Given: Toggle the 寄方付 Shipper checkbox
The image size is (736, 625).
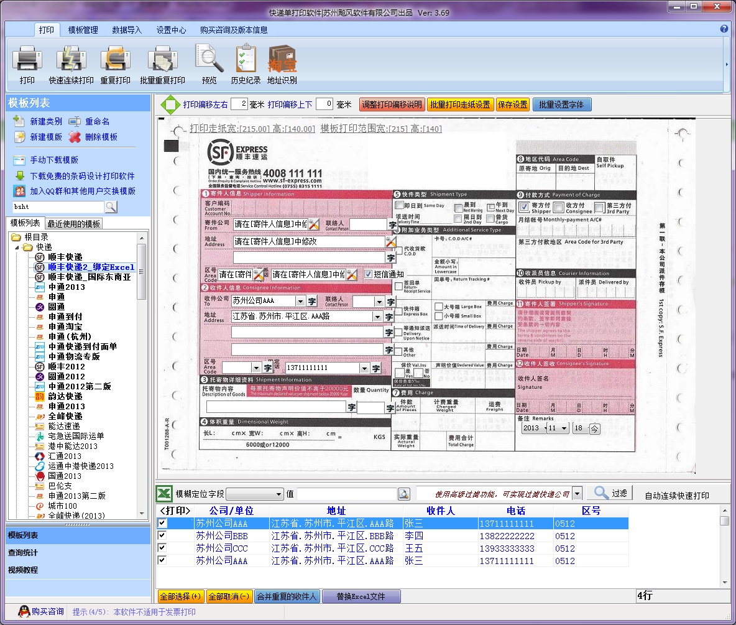Looking at the screenshot, I should 524,207.
